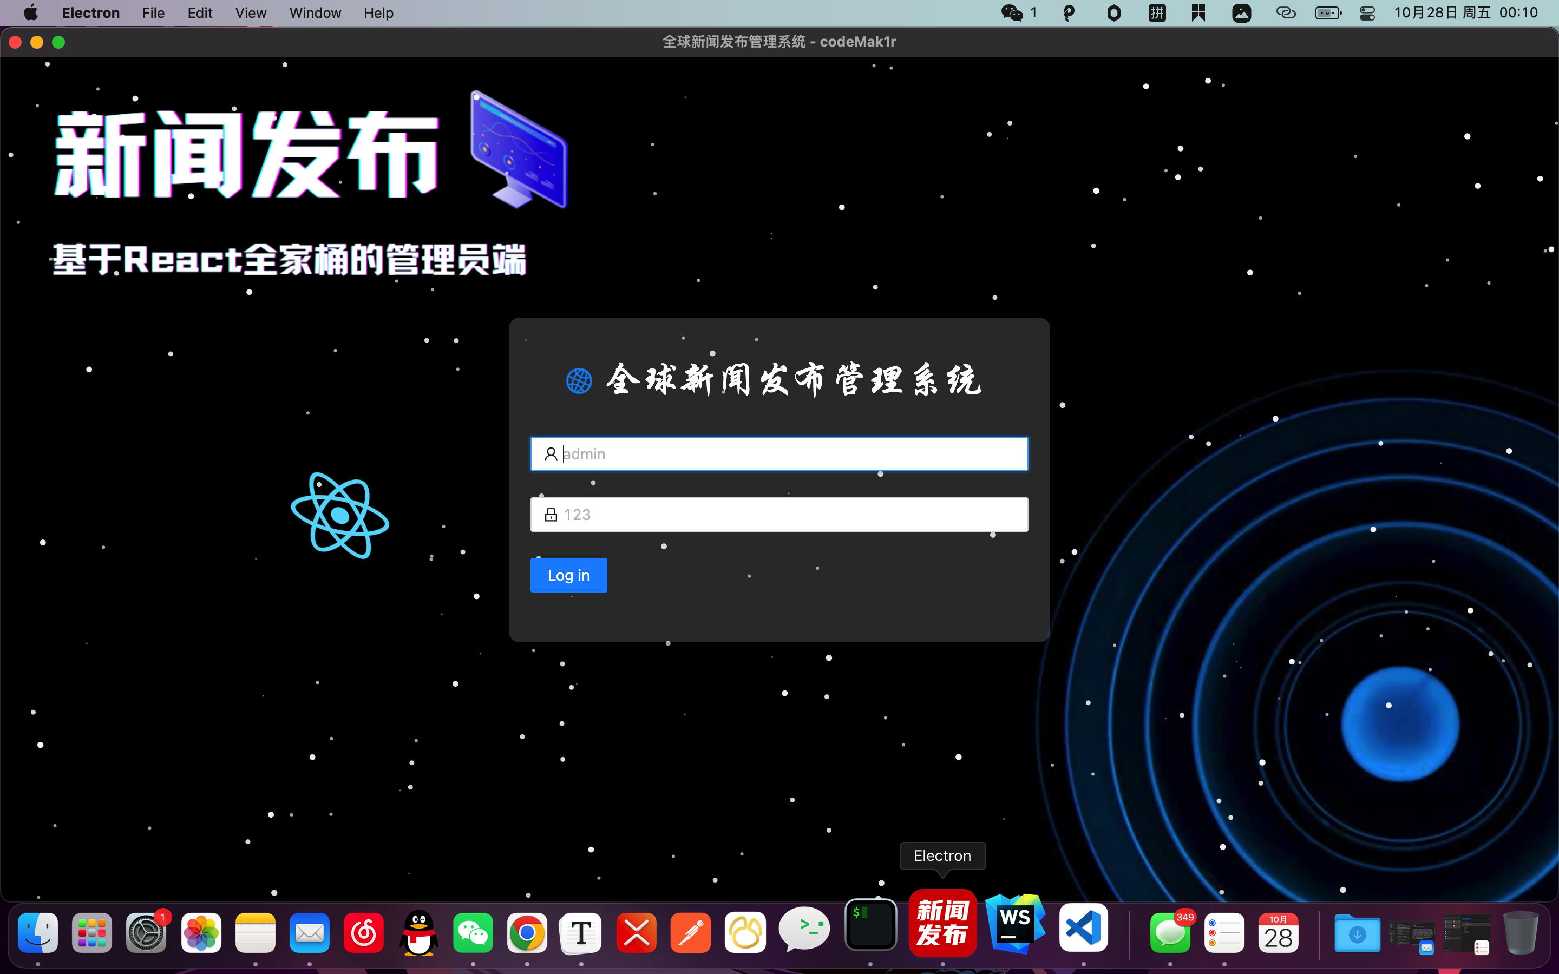The image size is (1559, 974).
Task: Open the Help menu
Action: tap(378, 13)
